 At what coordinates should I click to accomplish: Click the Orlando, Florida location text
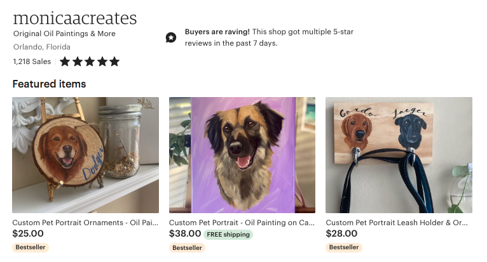[41, 47]
